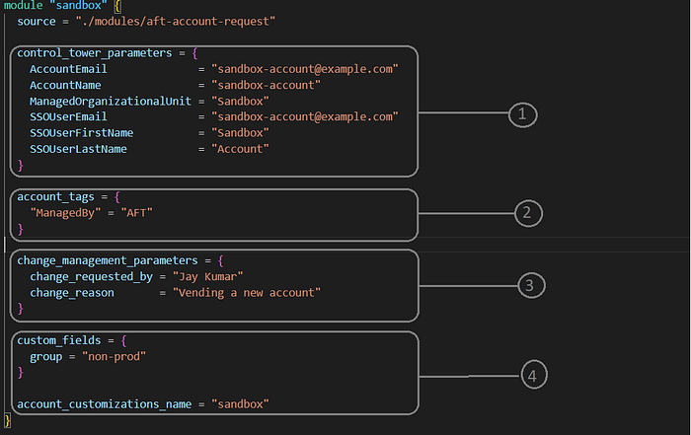The image size is (691, 435).
Task: Select the value "non-prod"
Action: coord(115,357)
